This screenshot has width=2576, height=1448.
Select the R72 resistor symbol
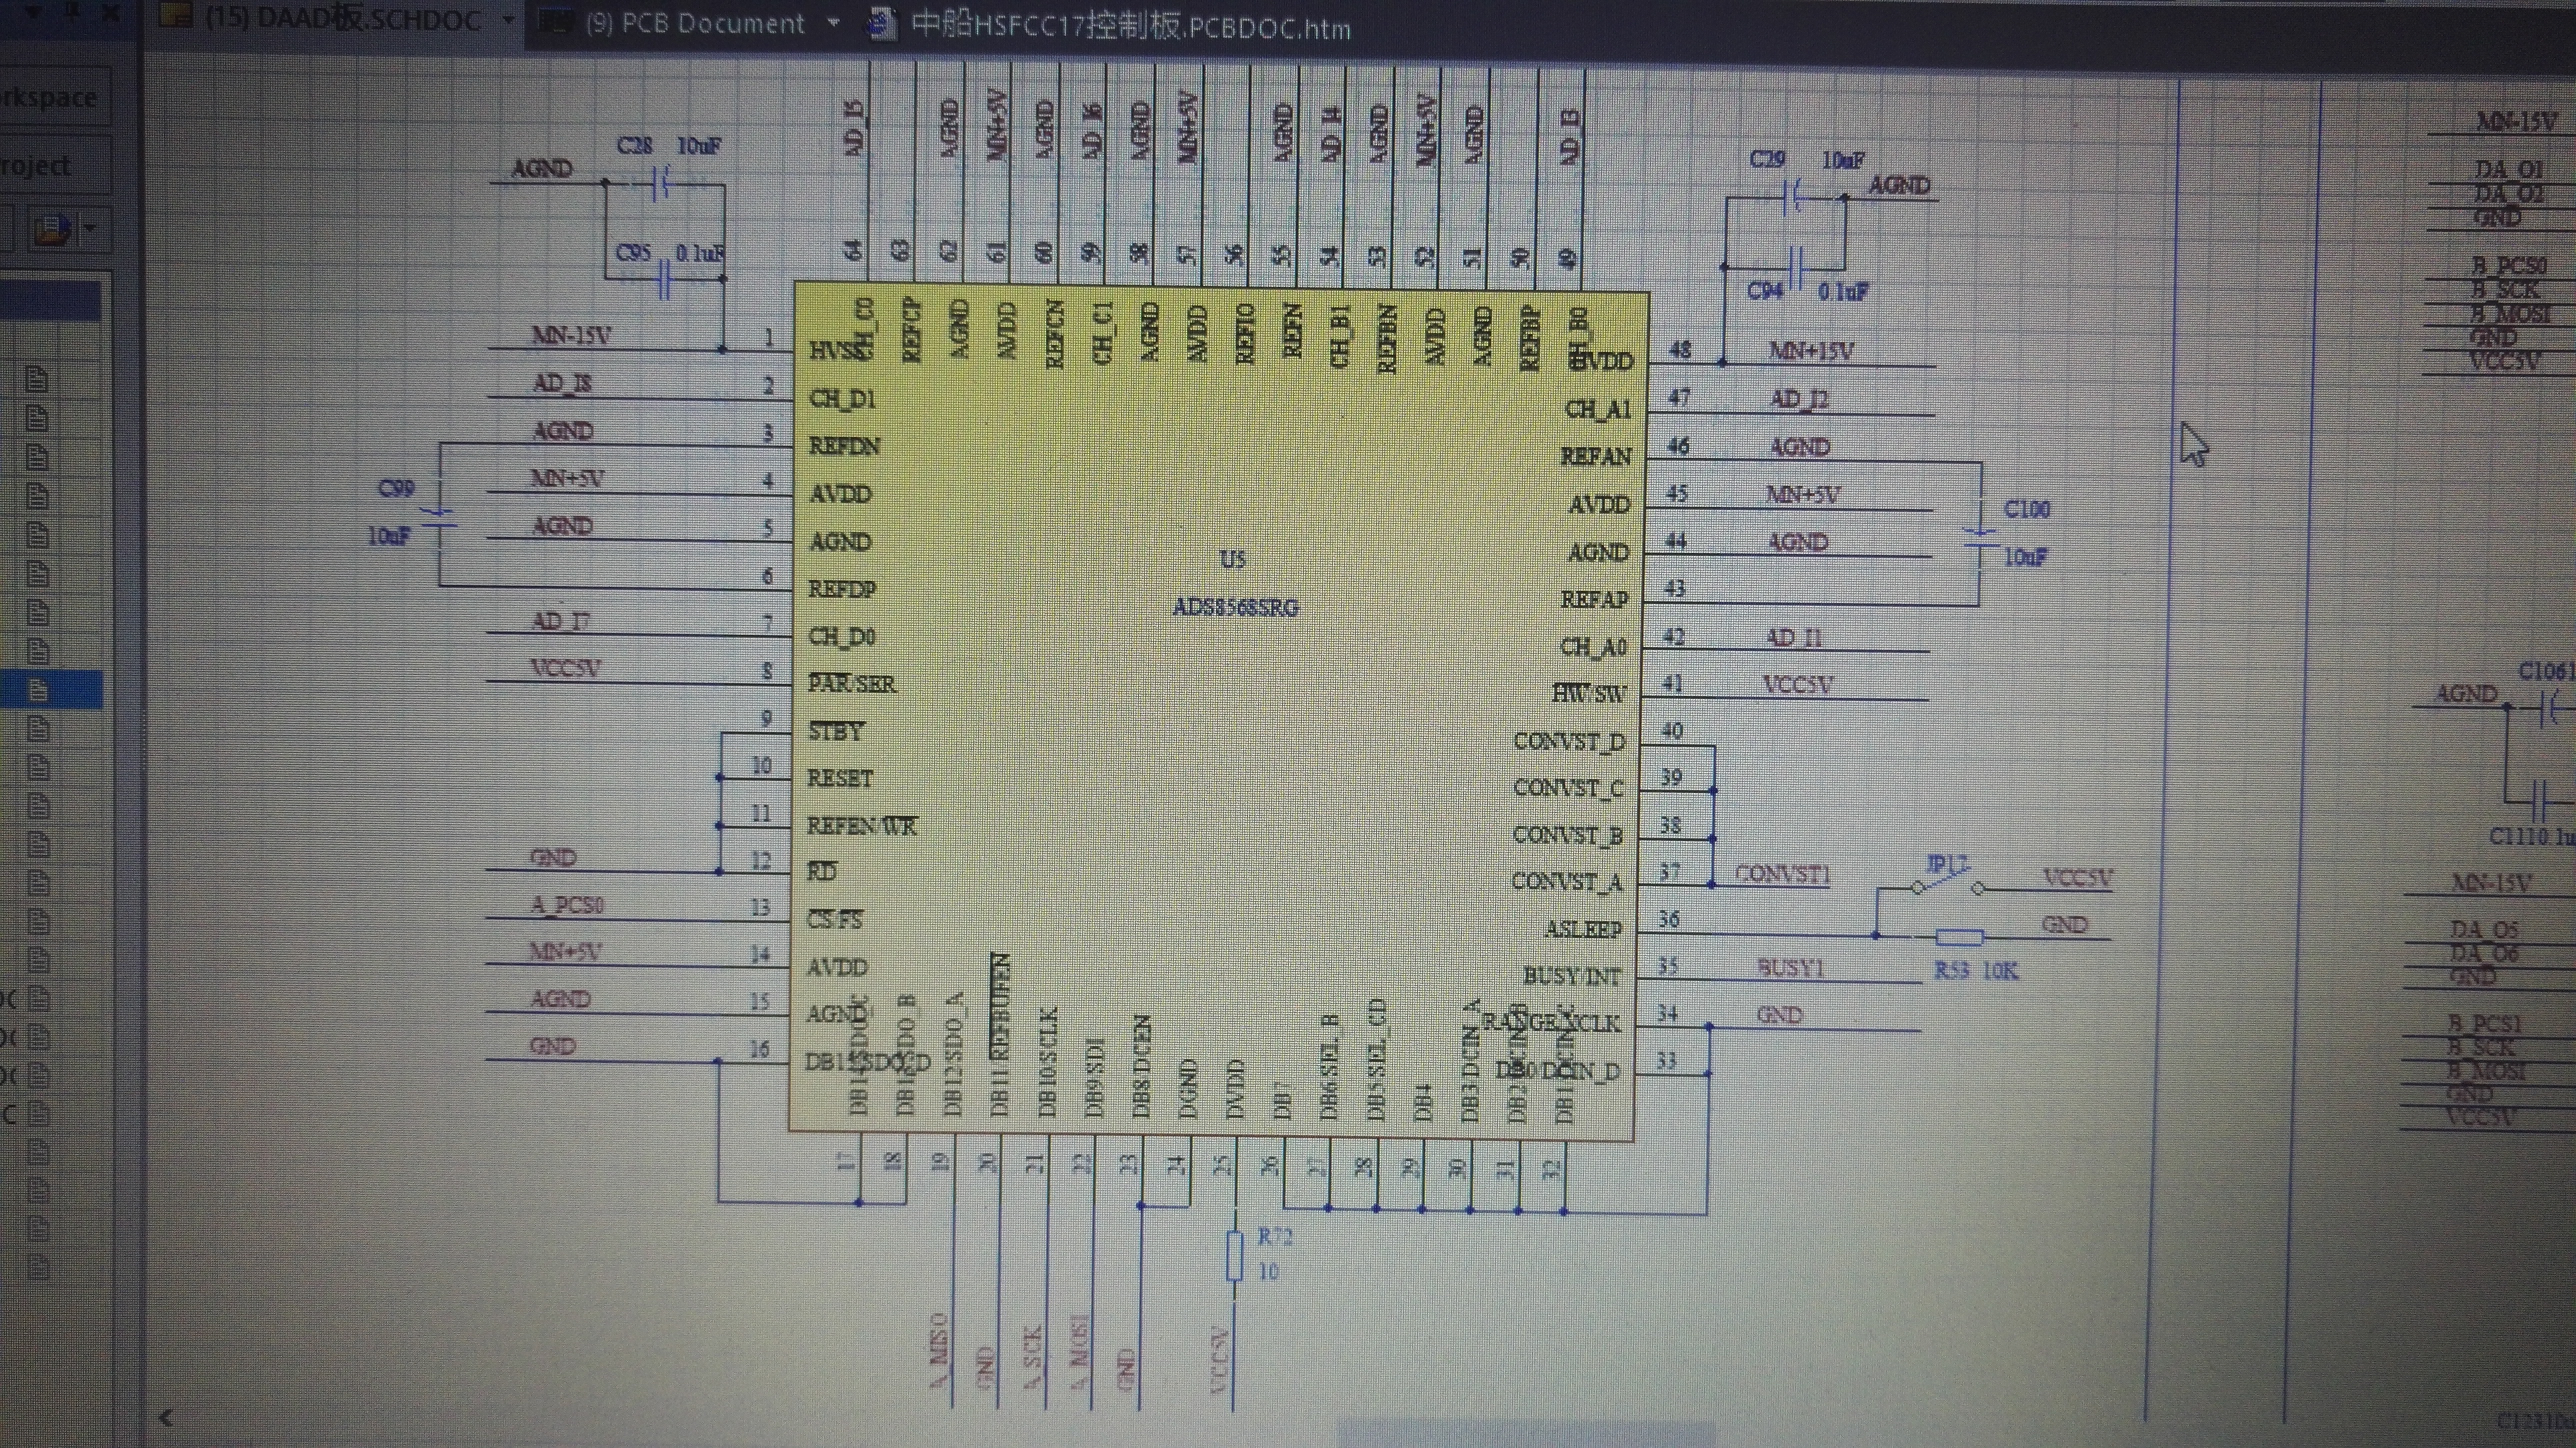1235,1255
